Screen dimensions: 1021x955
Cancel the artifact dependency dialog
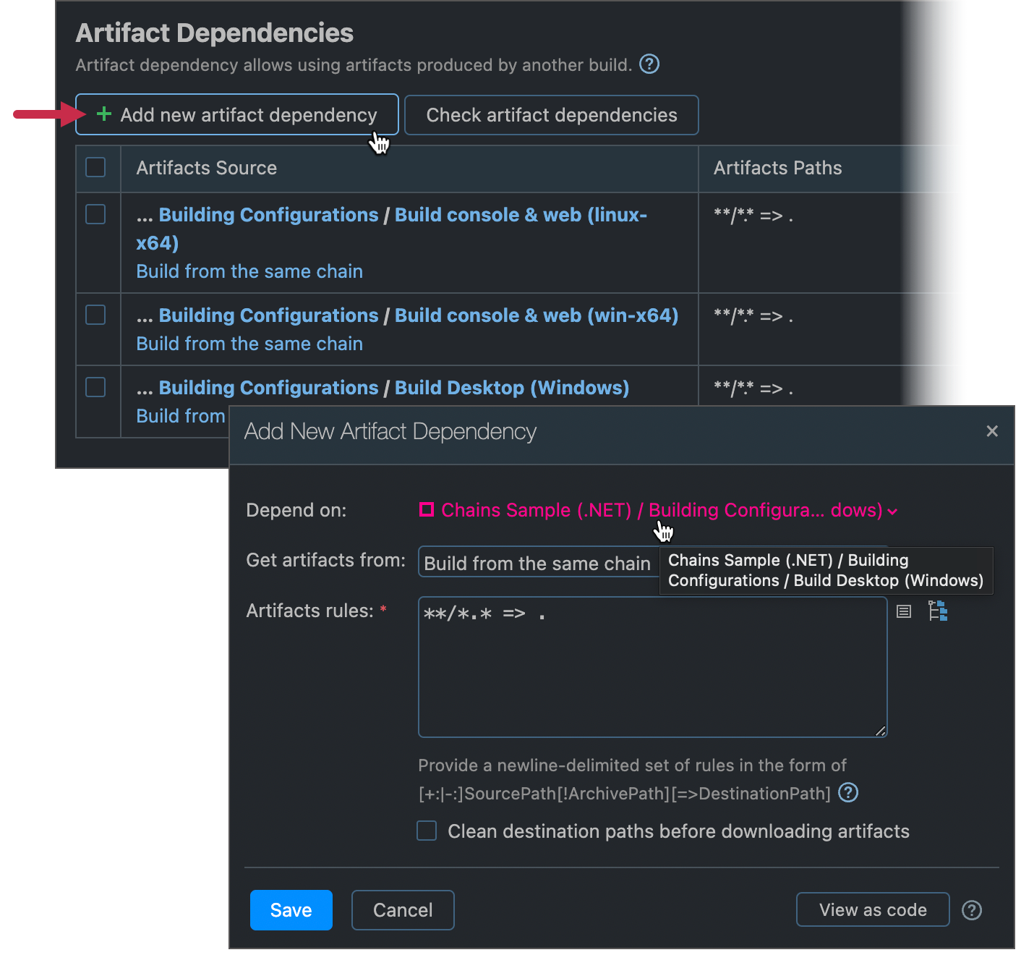402,909
